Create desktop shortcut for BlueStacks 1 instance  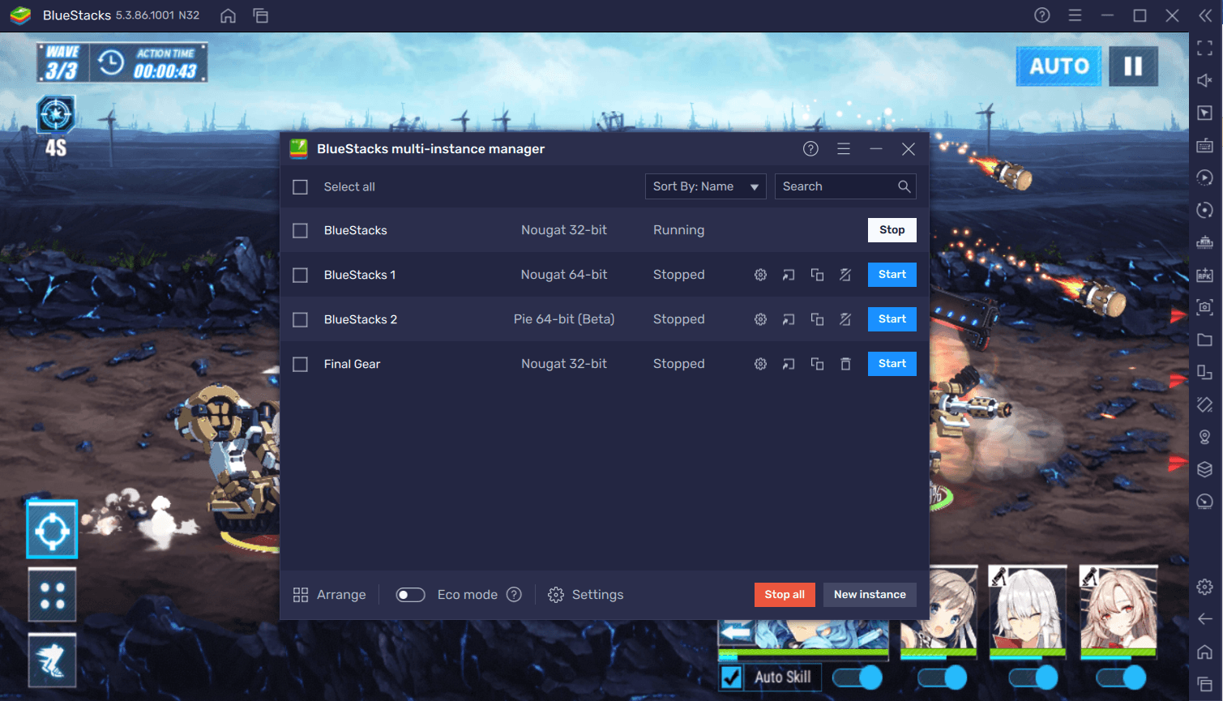tap(789, 275)
